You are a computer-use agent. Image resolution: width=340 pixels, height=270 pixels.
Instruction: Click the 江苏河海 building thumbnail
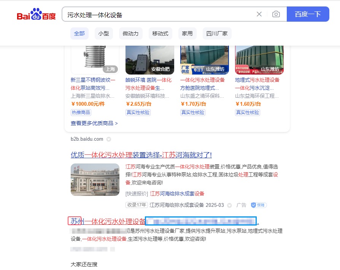pyautogui.click(x=95, y=179)
